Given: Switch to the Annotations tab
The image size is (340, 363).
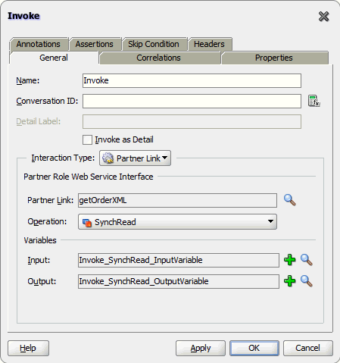Looking at the screenshot, I should [39, 44].
